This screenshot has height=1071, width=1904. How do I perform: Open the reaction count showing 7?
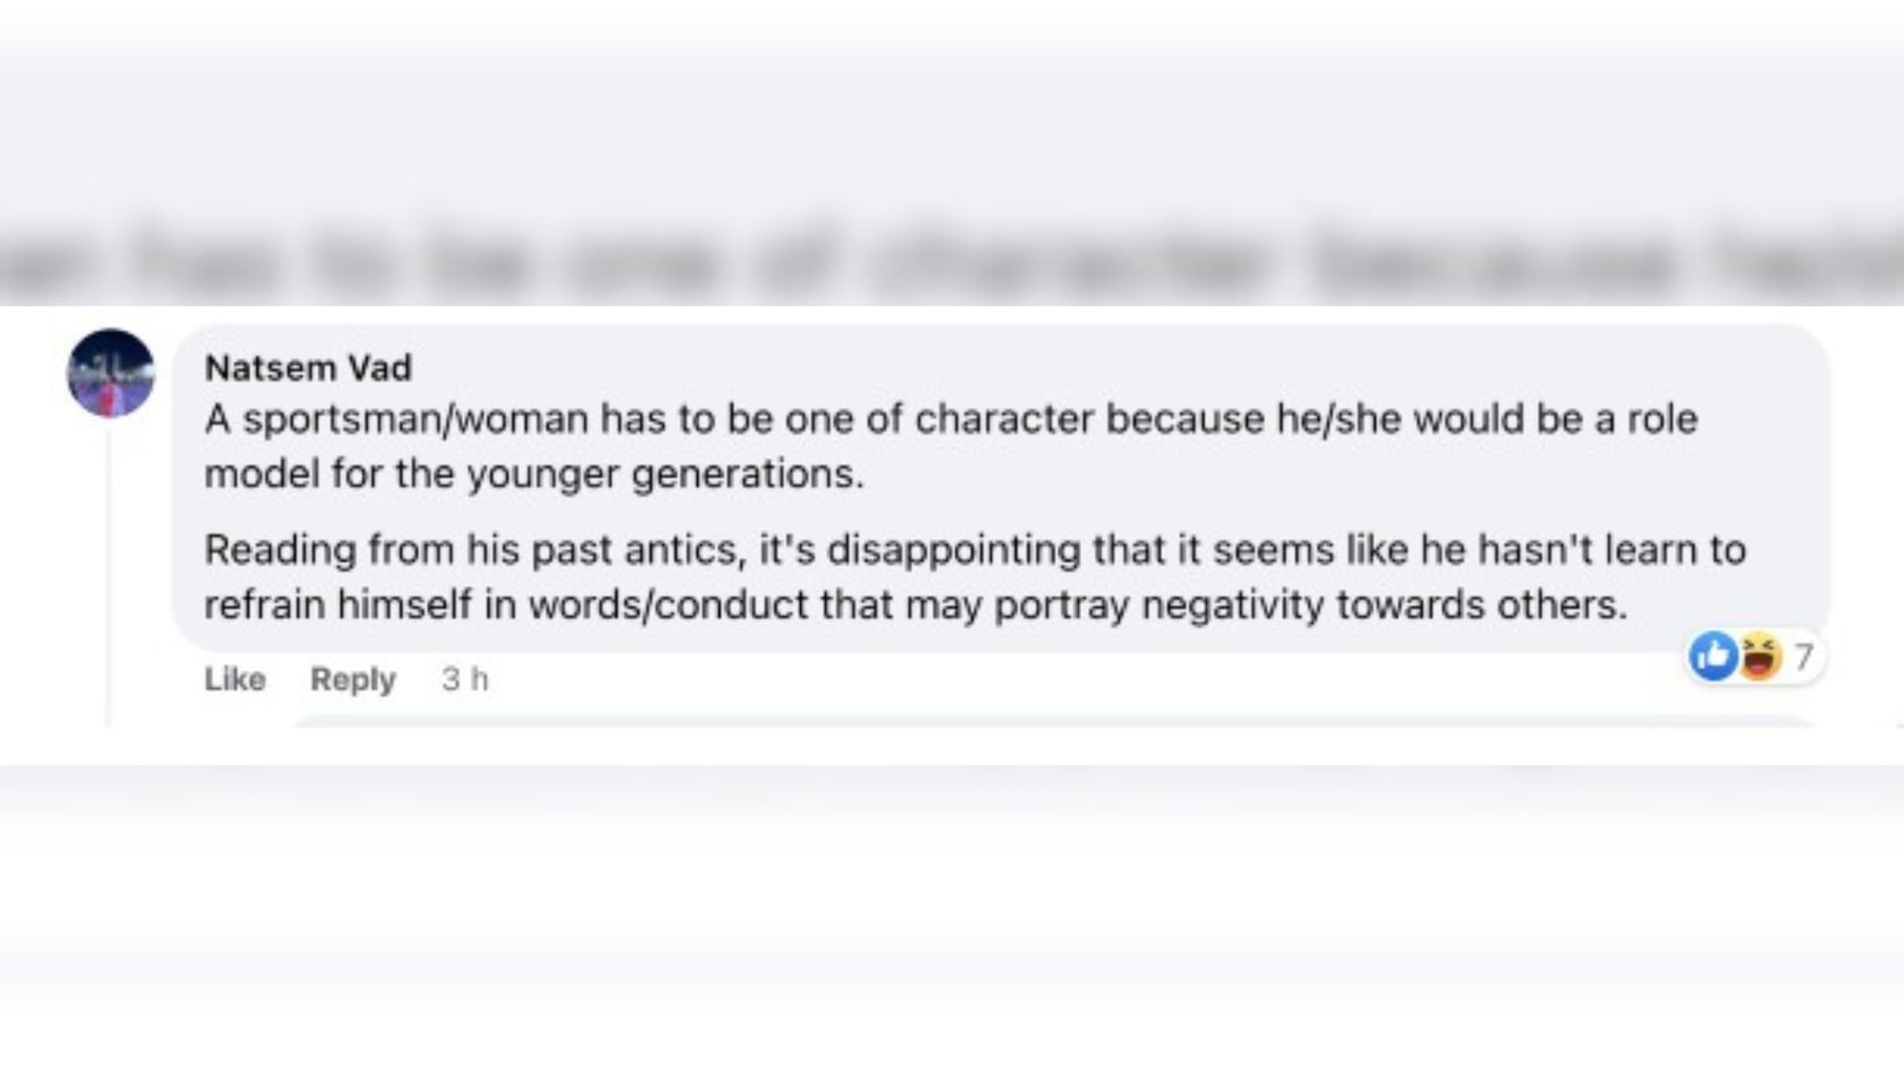(1804, 656)
